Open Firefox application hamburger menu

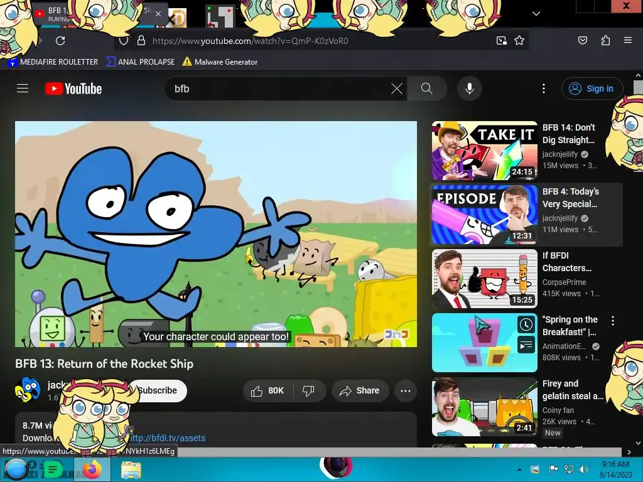click(x=628, y=40)
